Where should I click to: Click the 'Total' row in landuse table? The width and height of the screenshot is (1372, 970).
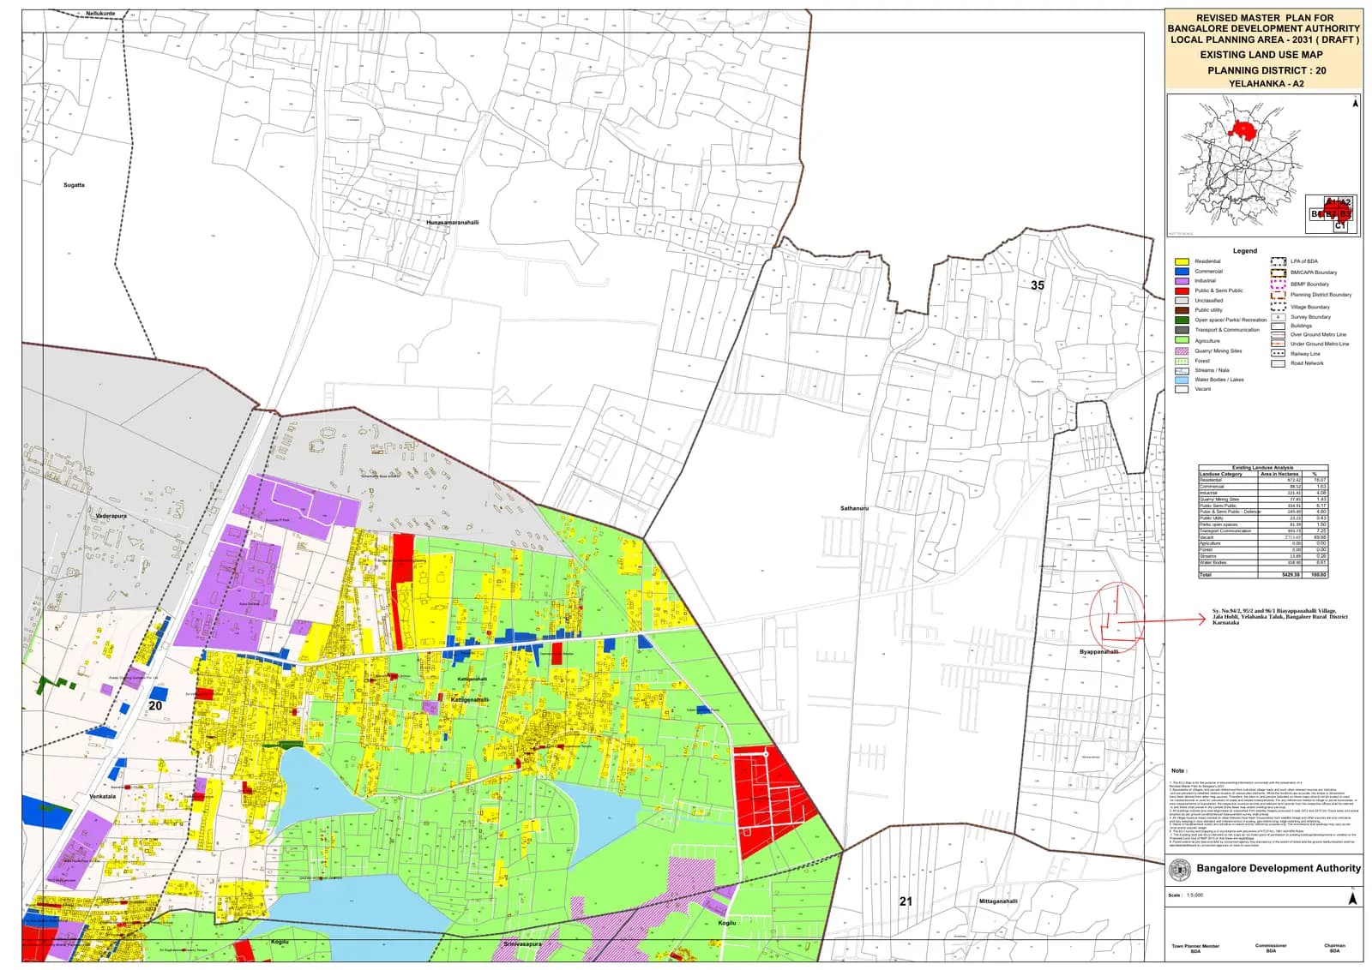coord(1262,575)
